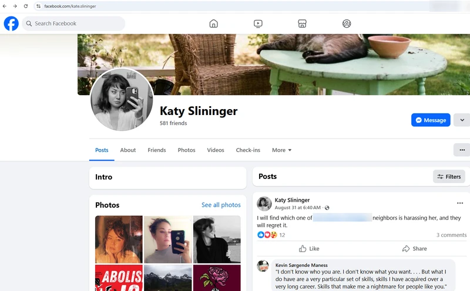This screenshot has height=291, width=470.
Task: View site information icon in address bar
Action: tap(38, 6)
